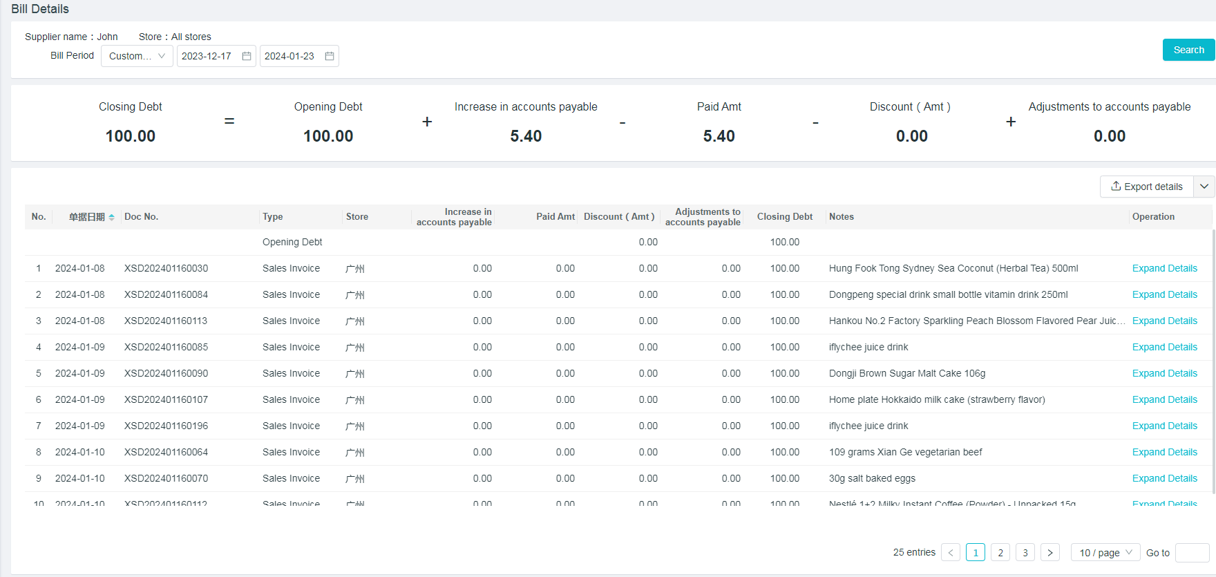Open the 10 / page size dropdown
Image resolution: width=1216 pixels, height=577 pixels.
click(x=1105, y=553)
